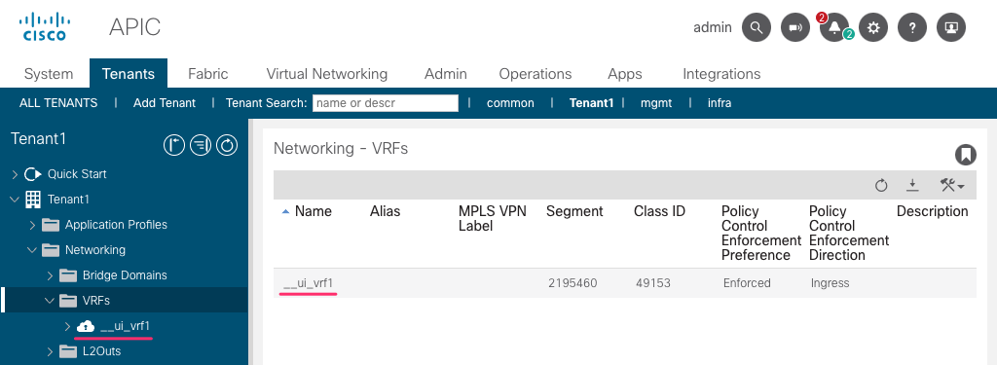Viewport: 997px width, 365px height.
Task: Open the help question mark icon
Action: 912,27
